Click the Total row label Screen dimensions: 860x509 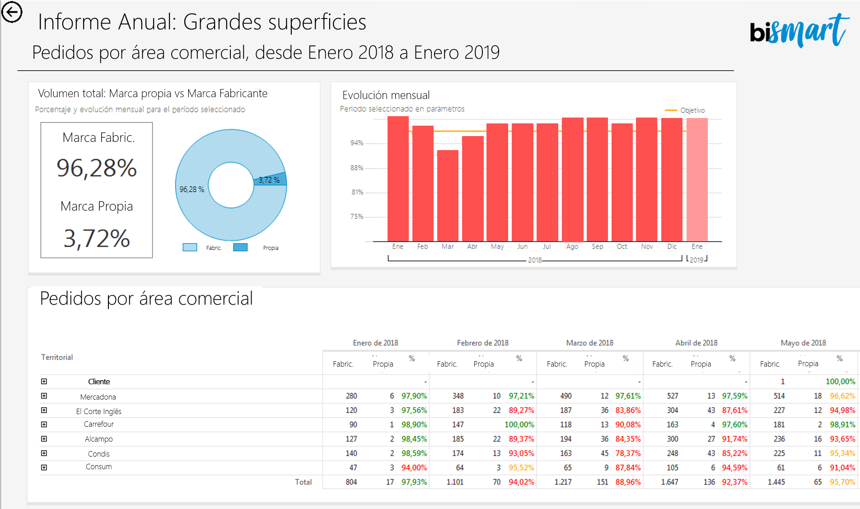coord(303,482)
